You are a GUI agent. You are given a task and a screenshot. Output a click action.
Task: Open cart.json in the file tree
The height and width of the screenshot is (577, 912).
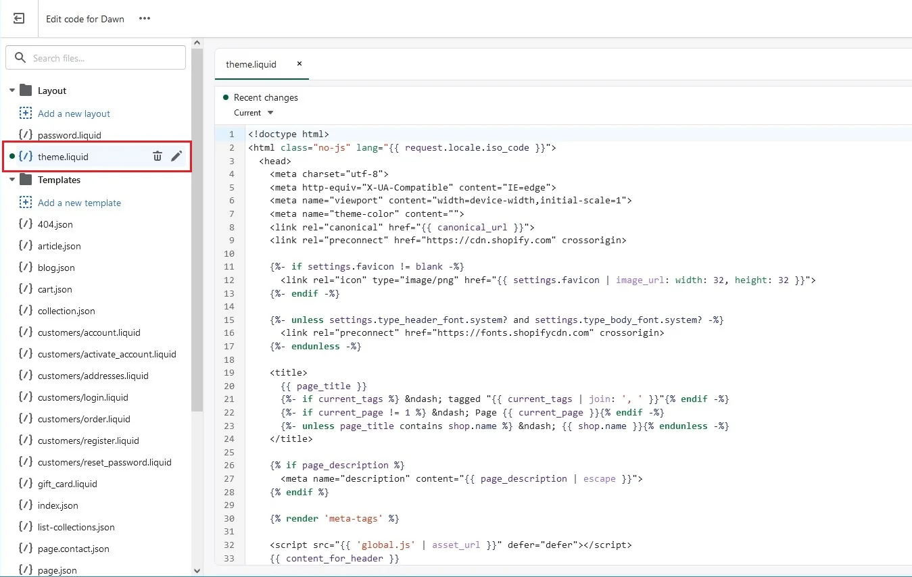click(x=55, y=289)
